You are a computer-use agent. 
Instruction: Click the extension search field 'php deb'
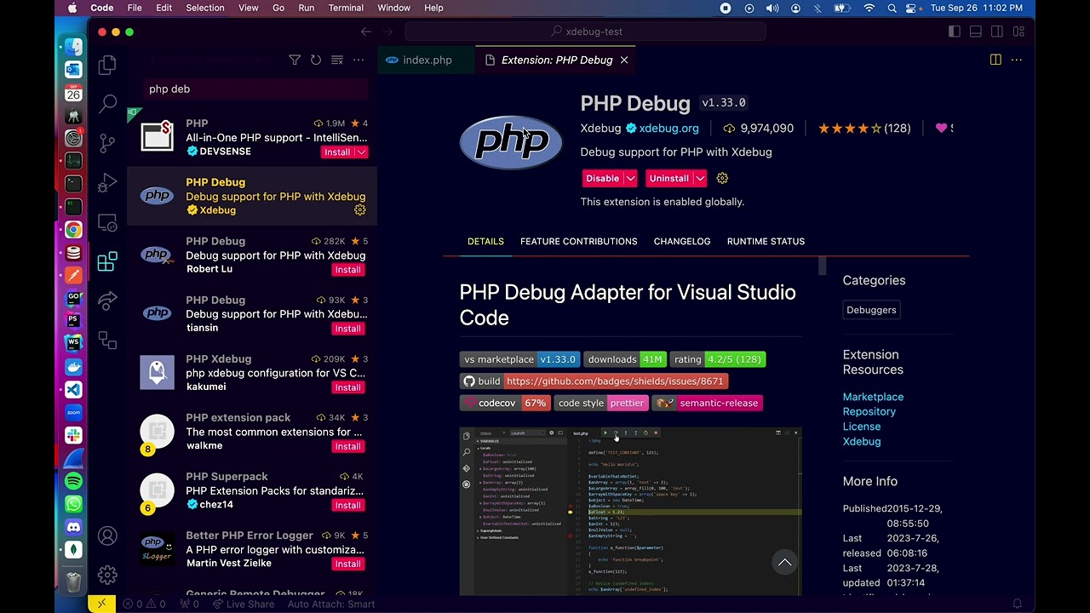[255, 89]
